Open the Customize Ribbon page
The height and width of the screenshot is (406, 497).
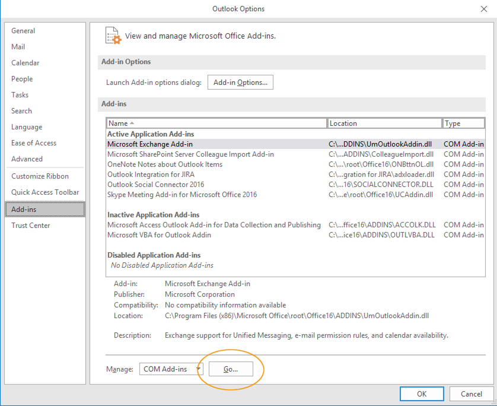[40, 176]
